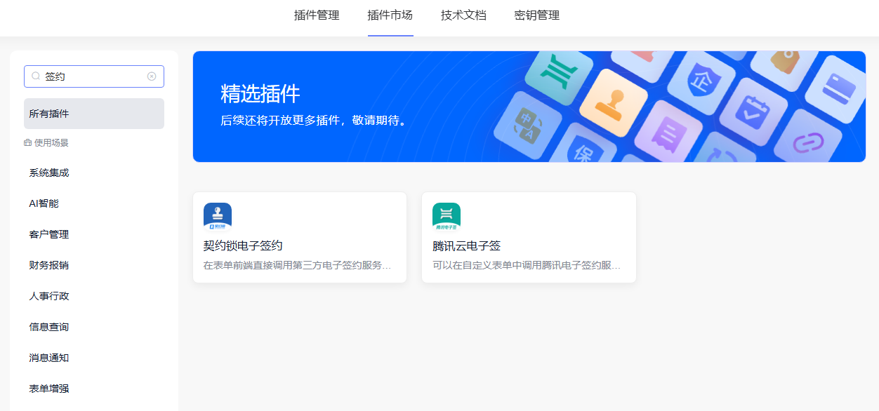Open the 表单增强 category
This screenshot has width=879, height=411.
[x=49, y=389]
